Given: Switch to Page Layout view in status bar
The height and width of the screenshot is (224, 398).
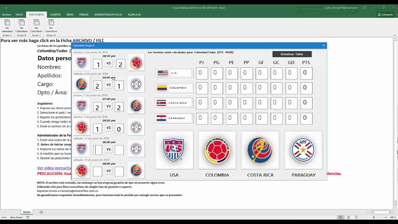Looking at the screenshot, I should coord(349,217).
